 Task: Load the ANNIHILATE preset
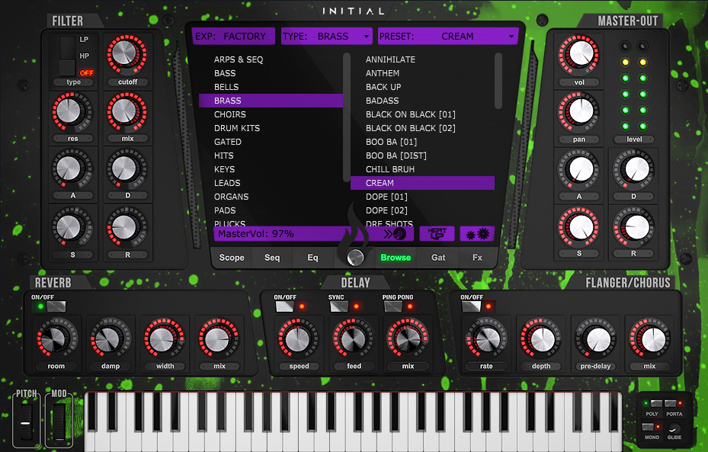click(x=390, y=59)
